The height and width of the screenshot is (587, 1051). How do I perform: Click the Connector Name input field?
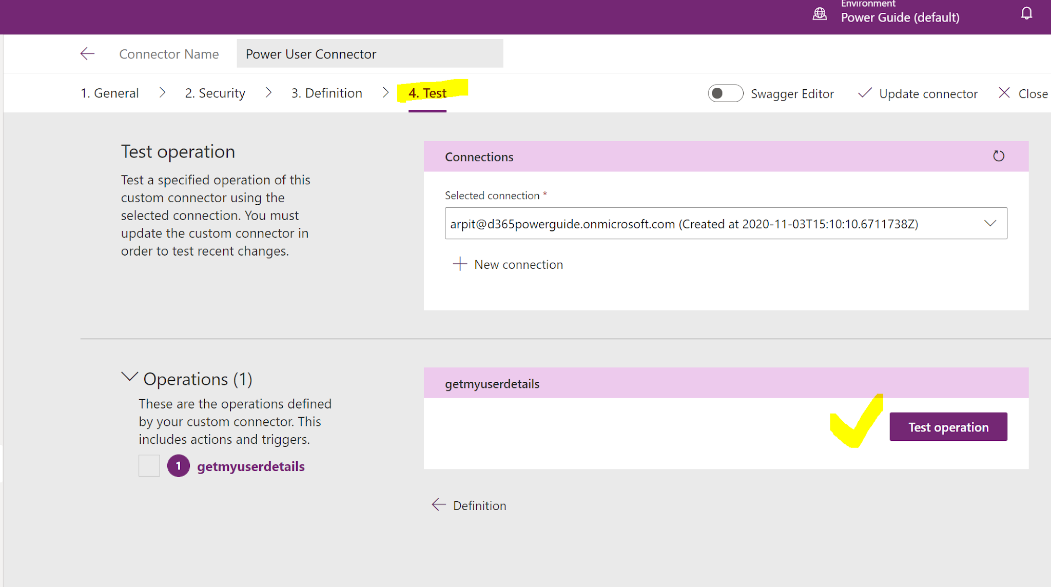click(369, 54)
